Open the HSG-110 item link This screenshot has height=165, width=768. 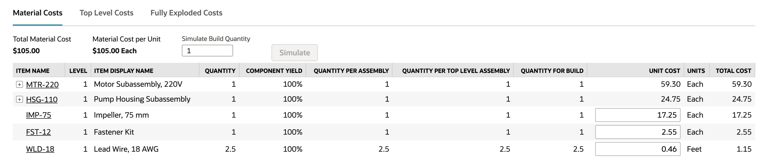point(42,100)
